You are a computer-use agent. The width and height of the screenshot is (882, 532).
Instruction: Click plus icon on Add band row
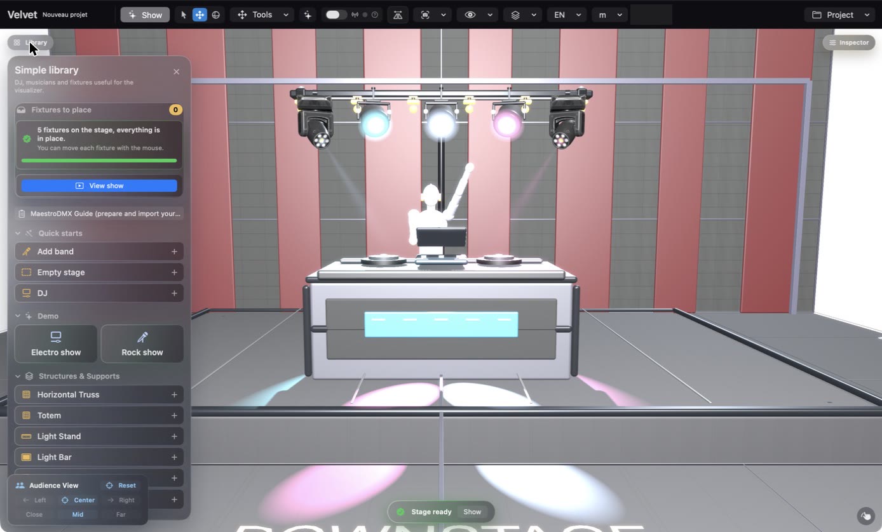pyautogui.click(x=174, y=251)
